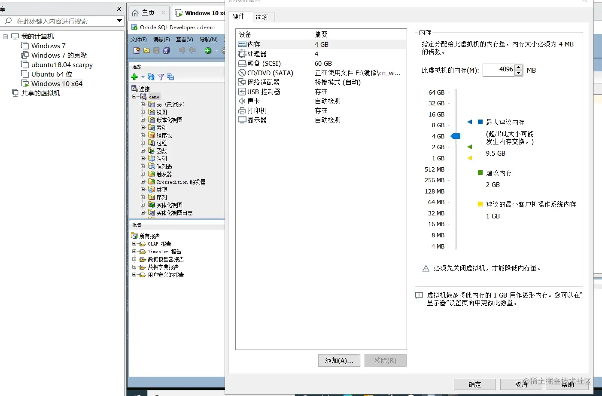Click the 添加(A)... button
Viewport: 602px width, 396px height.
click(339, 360)
